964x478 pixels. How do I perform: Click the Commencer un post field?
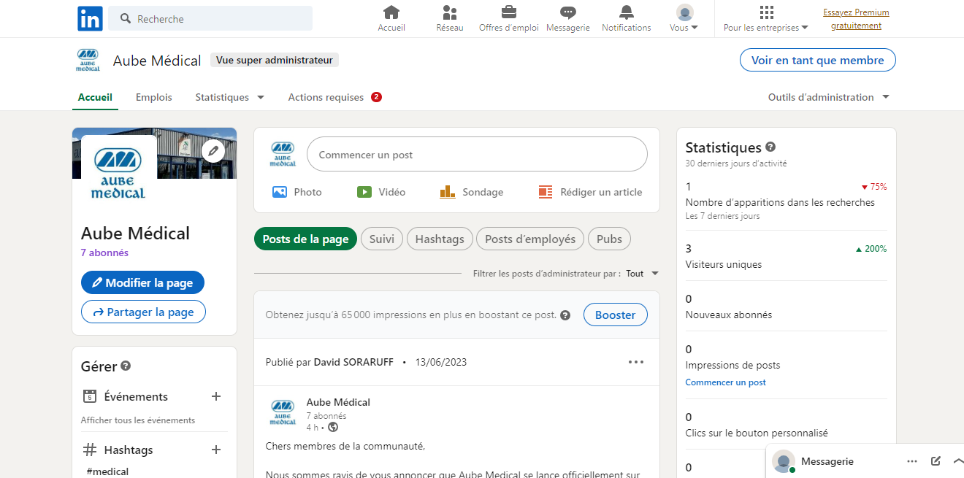click(477, 155)
